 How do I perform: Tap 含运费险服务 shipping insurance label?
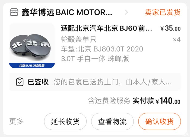point(109,101)
